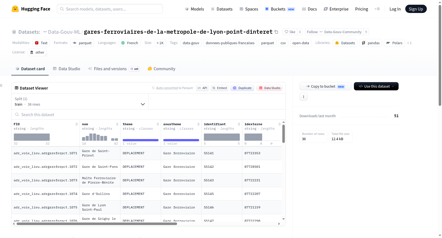The width and height of the screenshot is (442, 238).
Task: Select the csv tag
Action: tap(283, 43)
